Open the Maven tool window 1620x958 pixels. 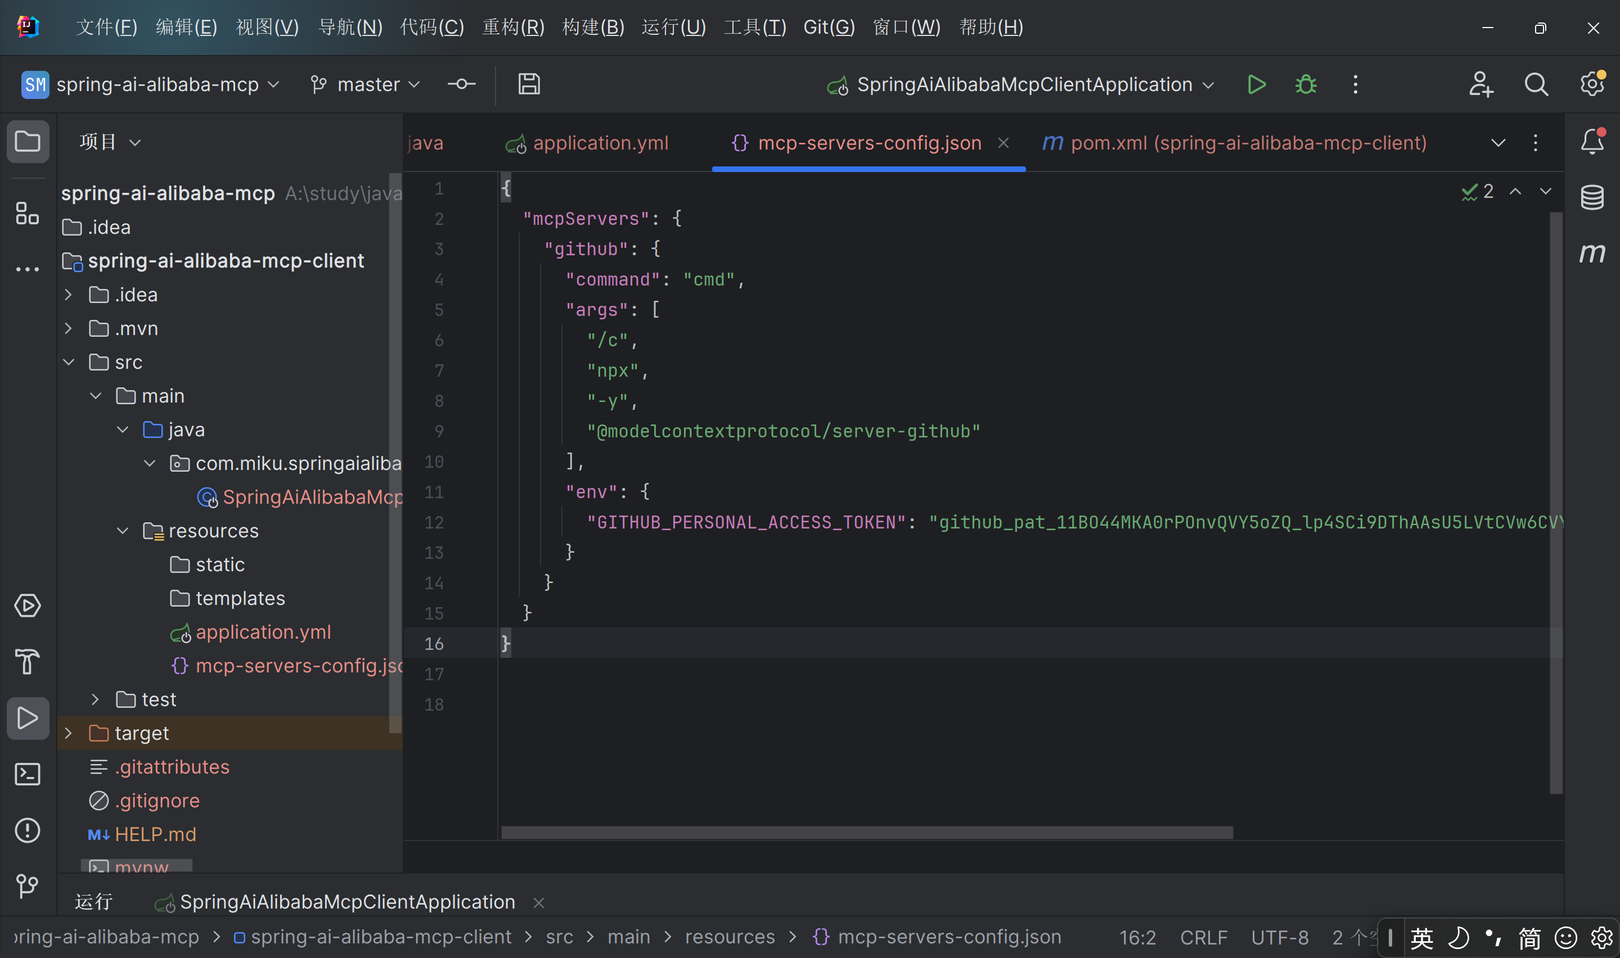click(1591, 253)
